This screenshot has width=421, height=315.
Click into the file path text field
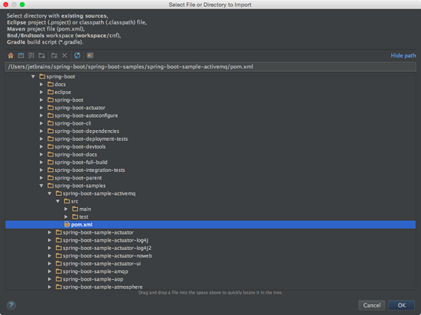(210, 67)
